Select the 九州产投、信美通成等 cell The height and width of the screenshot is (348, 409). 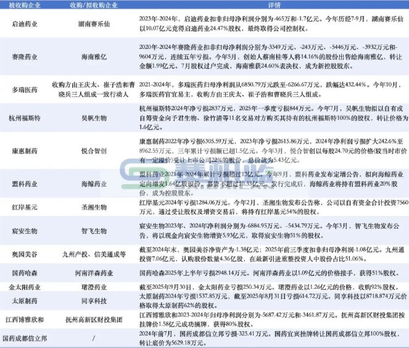(94, 254)
